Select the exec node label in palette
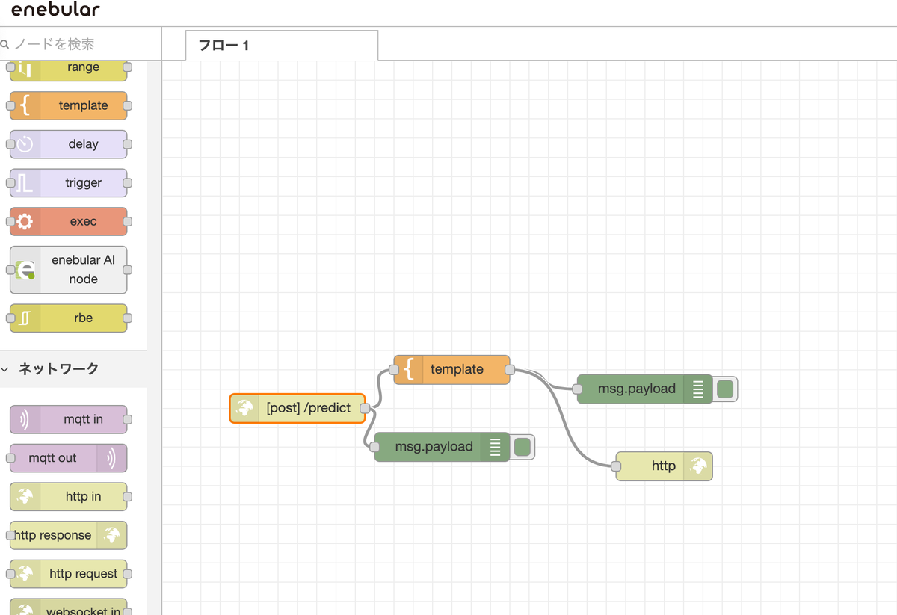 (84, 222)
